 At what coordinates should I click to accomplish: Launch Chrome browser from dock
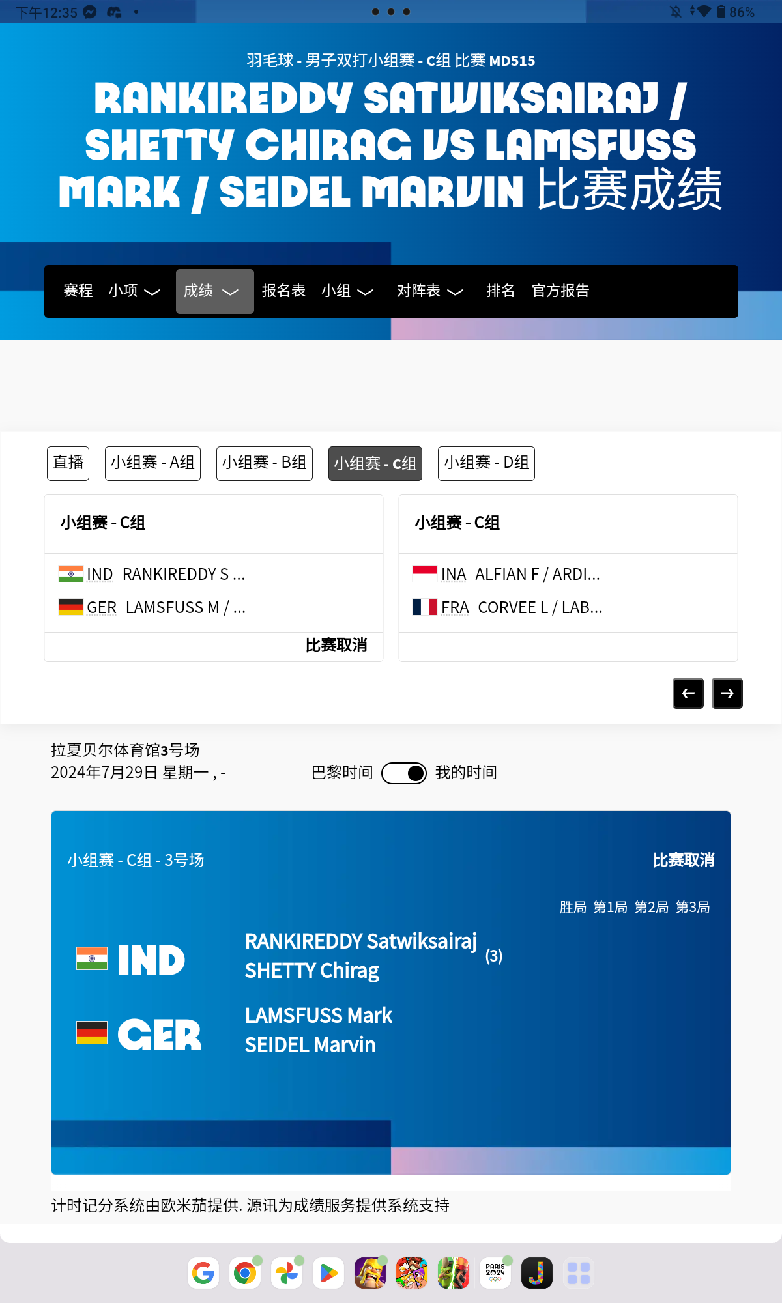pyautogui.click(x=245, y=1273)
